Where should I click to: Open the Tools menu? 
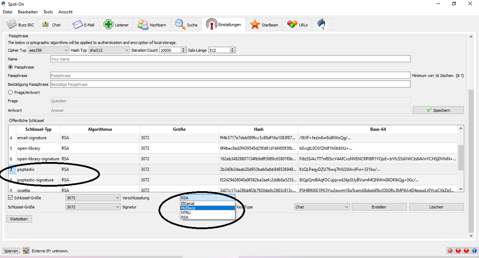coord(48,12)
